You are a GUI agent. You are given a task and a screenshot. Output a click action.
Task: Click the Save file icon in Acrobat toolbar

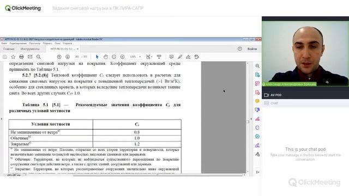5,57
